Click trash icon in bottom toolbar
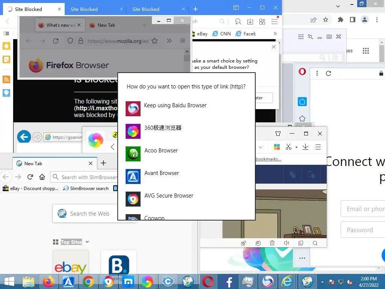Viewport: 385px width, 289px height. tap(272, 243)
